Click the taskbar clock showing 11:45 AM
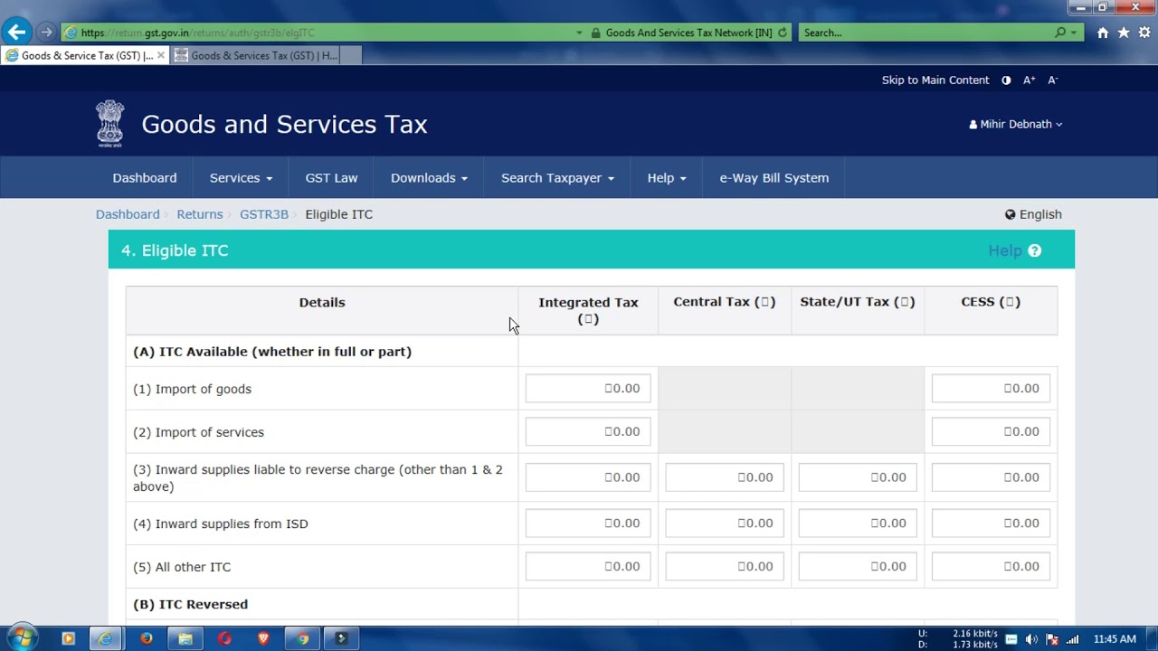This screenshot has height=651, width=1158. point(1115,639)
